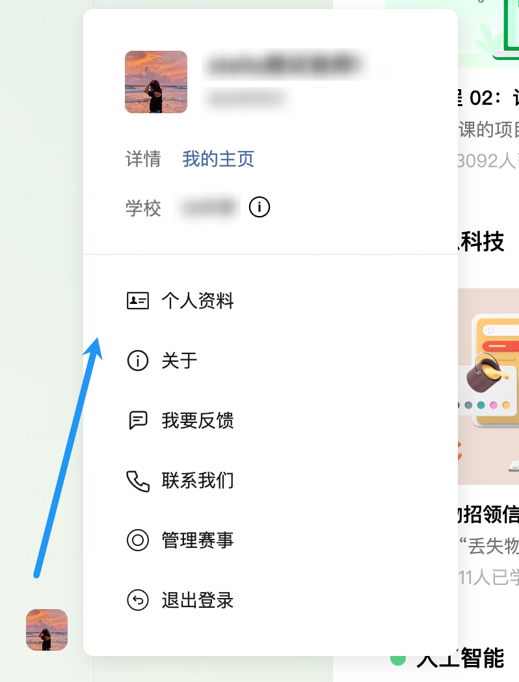
Task: Click the 联系我们 phone icon
Action: tap(137, 481)
